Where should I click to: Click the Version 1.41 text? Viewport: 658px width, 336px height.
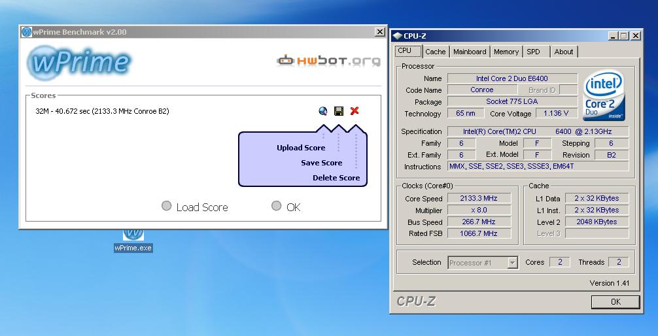pos(610,283)
